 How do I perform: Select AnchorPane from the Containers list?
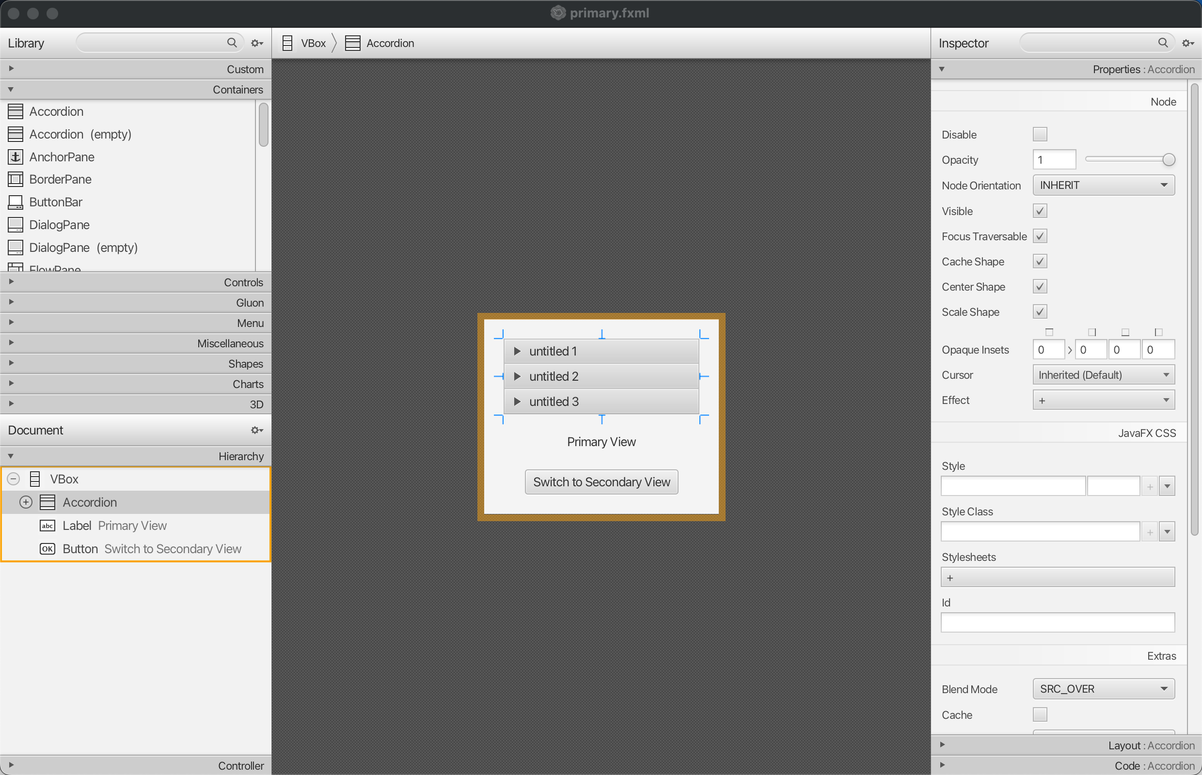(x=62, y=156)
